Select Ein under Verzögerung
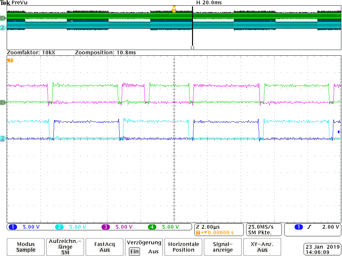342x256 pixels. pyautogui.click(x=134, y=251)
